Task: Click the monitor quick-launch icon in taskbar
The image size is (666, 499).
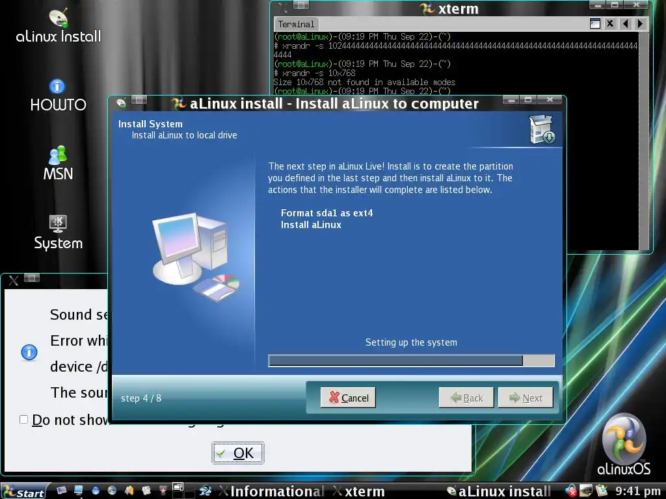Action: coord(78,491)
